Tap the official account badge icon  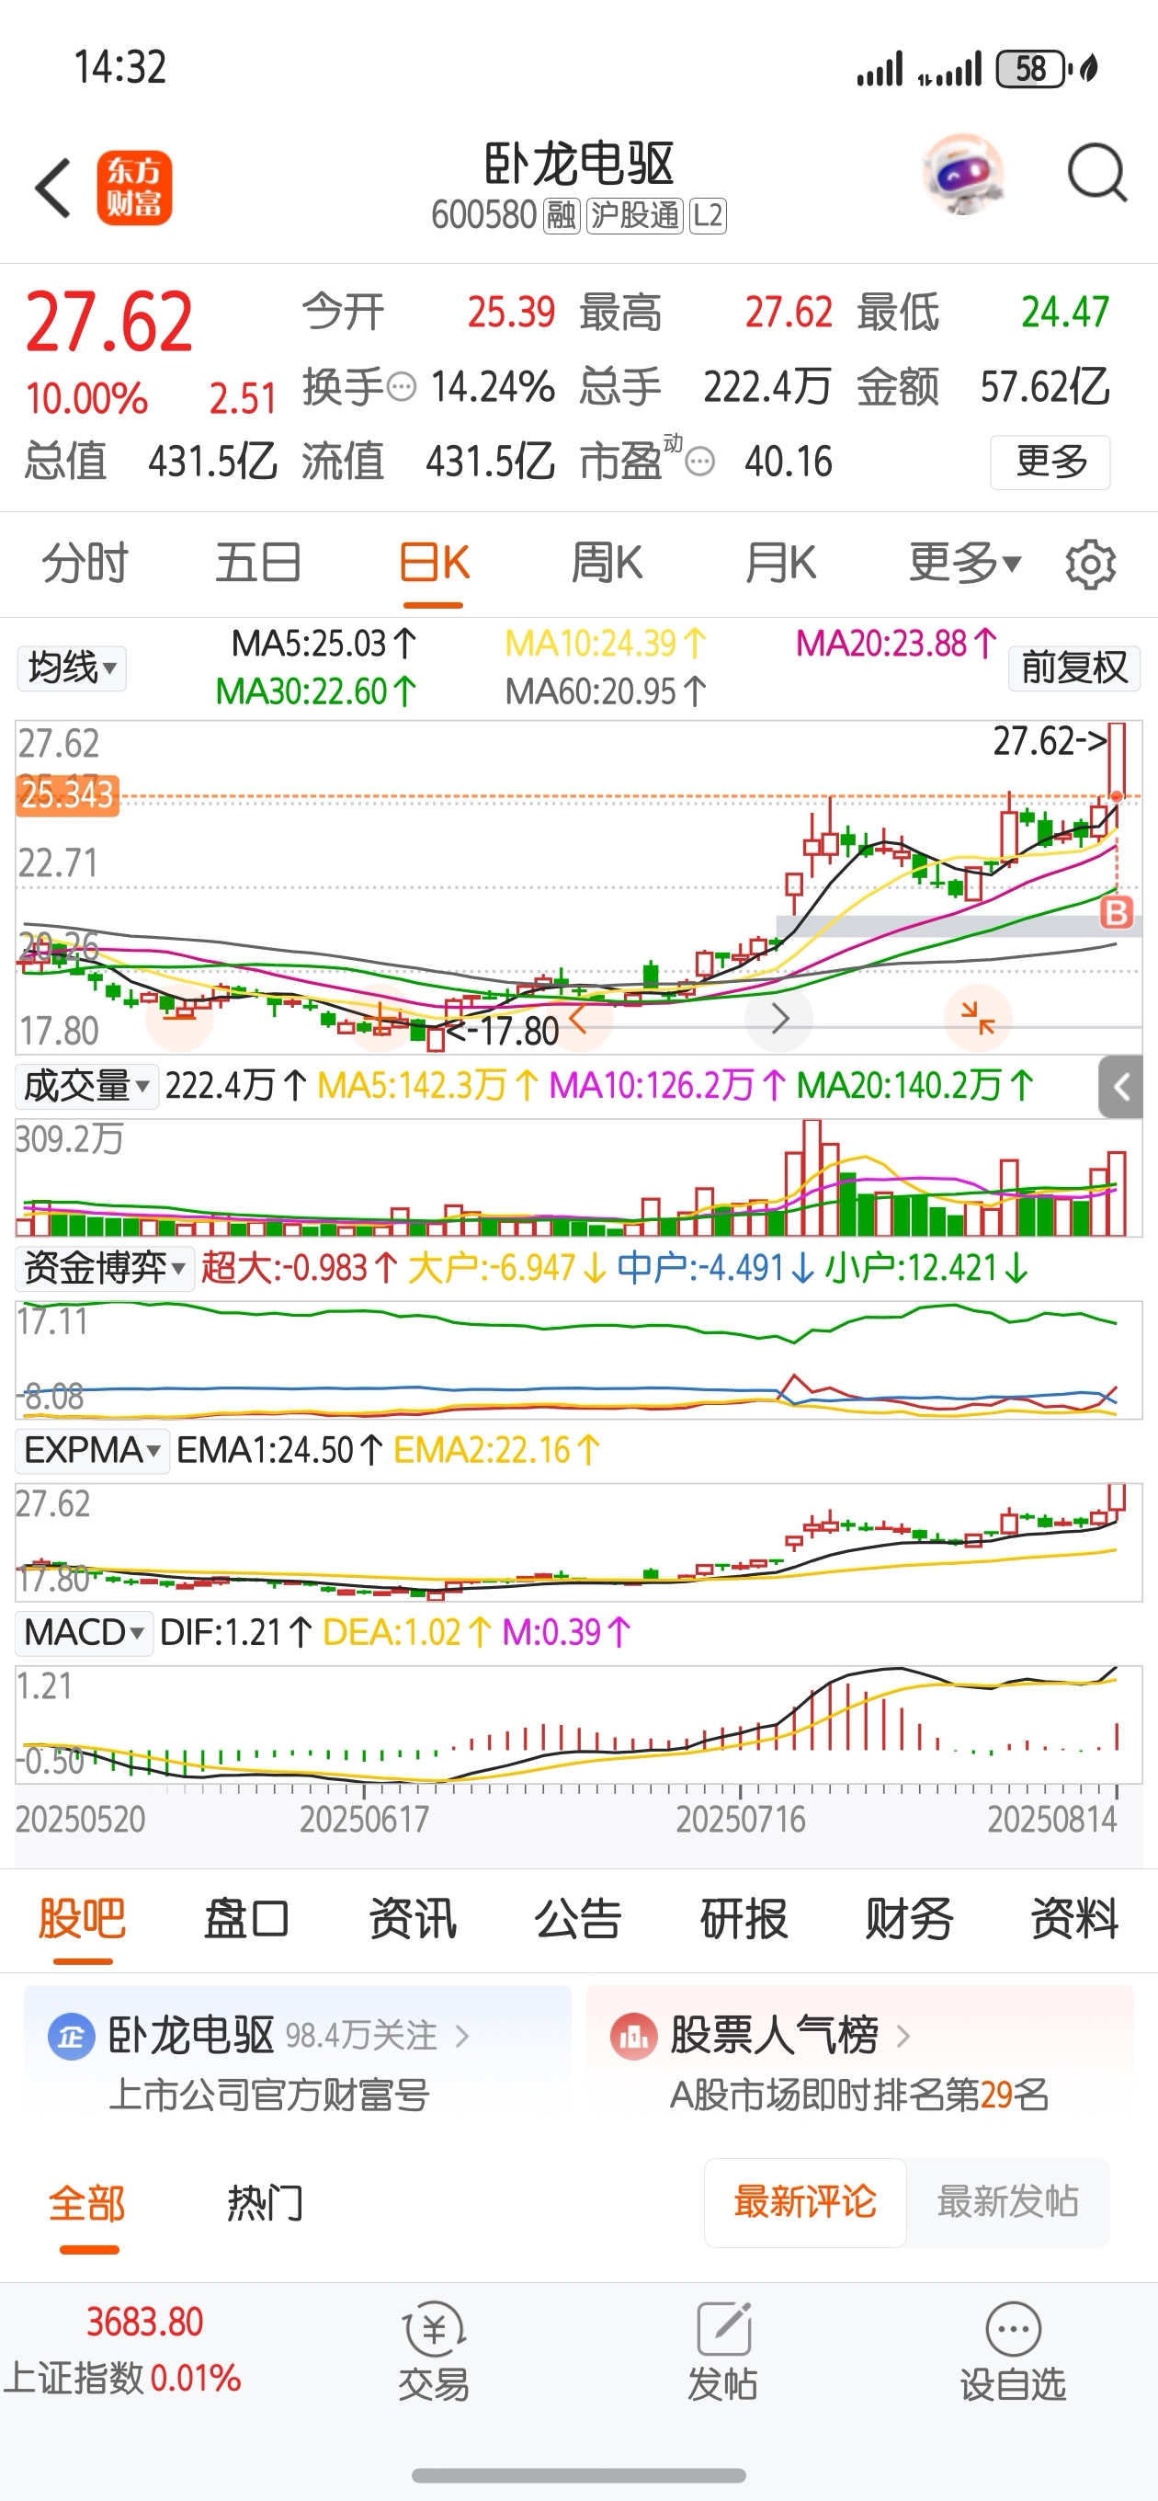coord(71,2037)
